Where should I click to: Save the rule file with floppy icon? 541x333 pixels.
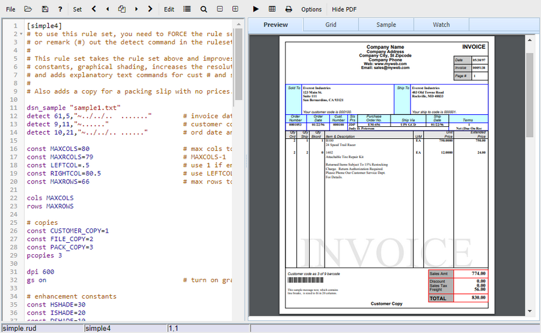tap(44, 9)
